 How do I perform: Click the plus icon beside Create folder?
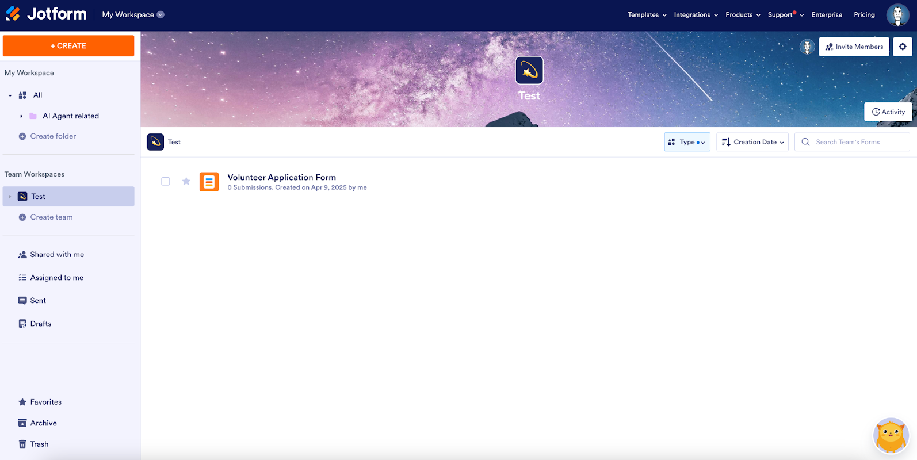22,136
